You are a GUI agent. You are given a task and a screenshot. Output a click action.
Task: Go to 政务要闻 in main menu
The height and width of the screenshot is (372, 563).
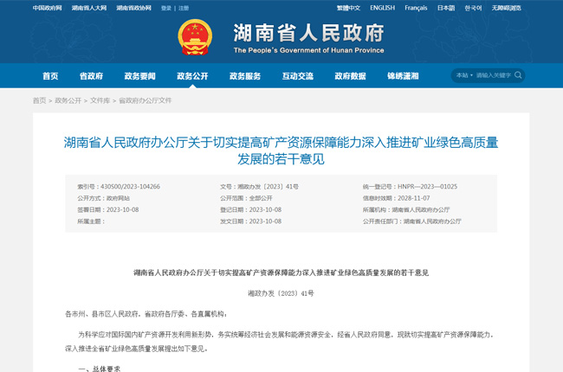click(x=139, y=76)
